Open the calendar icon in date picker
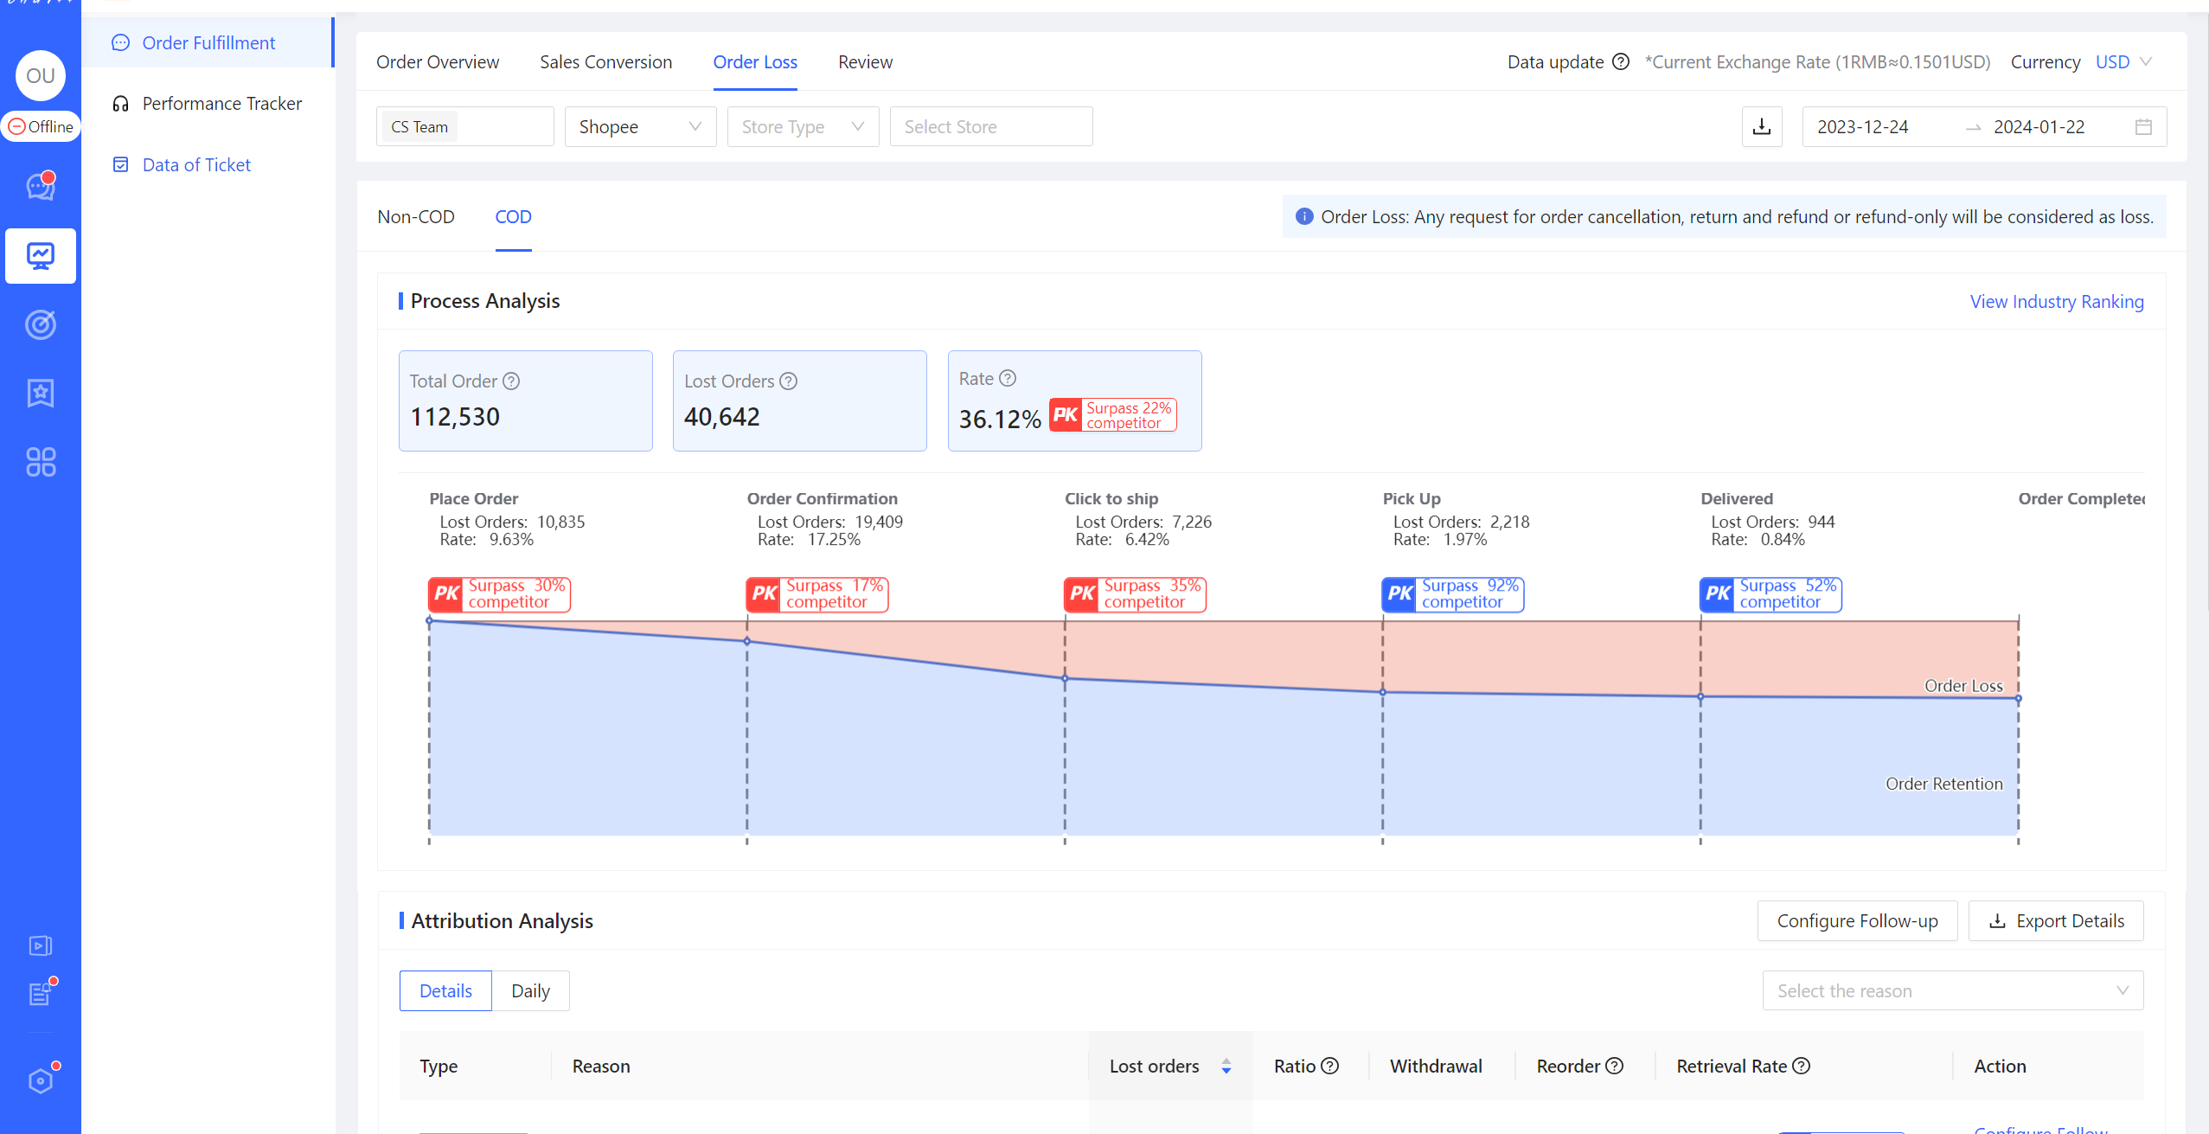 tap(2143, 126)
